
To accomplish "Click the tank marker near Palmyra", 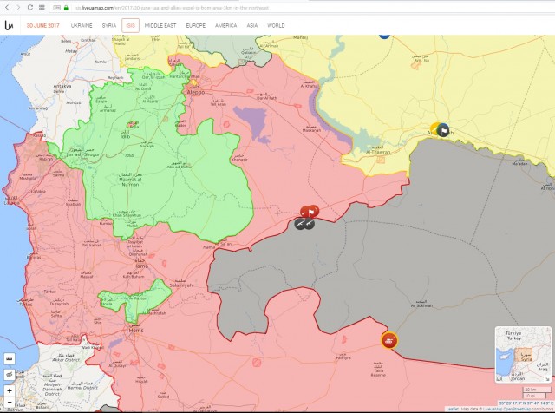I will pyautogui.click(x=389, y=340).
